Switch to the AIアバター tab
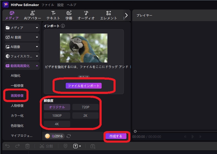Screen dimensions: 217x154 pyautogui.click(x=33, y=15)
